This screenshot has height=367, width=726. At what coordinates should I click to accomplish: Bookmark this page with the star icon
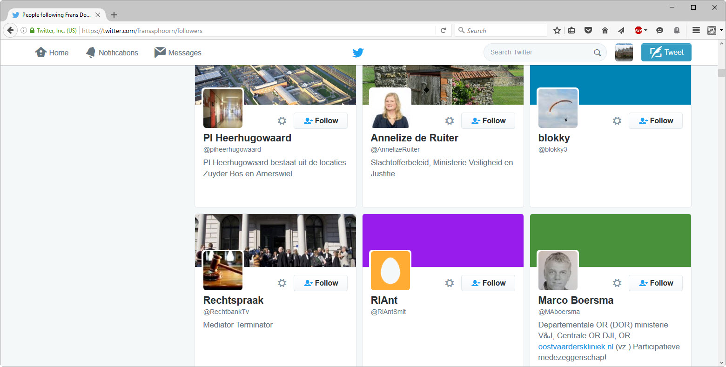557,31
